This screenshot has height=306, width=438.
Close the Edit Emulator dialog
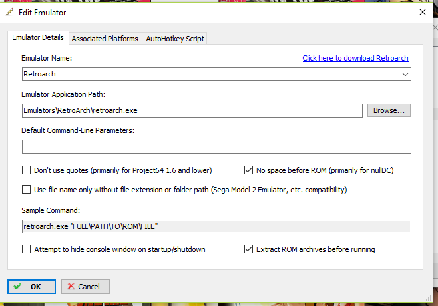coord(422,12)
